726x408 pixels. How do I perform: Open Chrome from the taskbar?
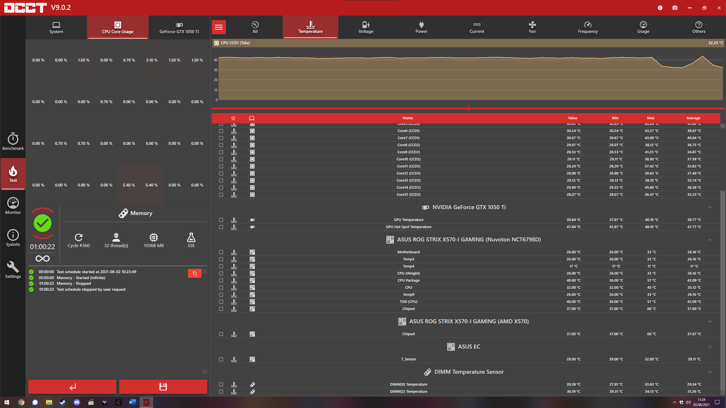pyautogui.click(x=21, y=402)
